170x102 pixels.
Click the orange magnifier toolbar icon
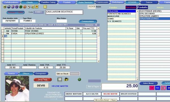(25, 7)
